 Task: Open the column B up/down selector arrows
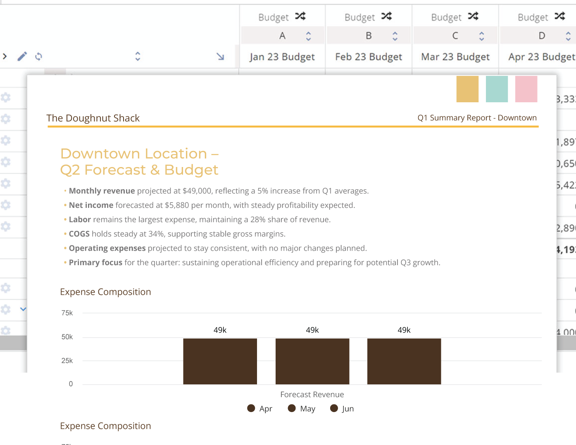tap(395, 36)
